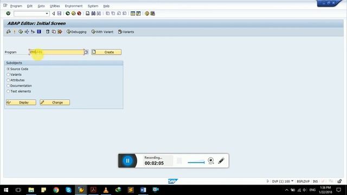
Task: Click the Variants toolbar button
Action: pyautogui.click(x=126, y=32)
